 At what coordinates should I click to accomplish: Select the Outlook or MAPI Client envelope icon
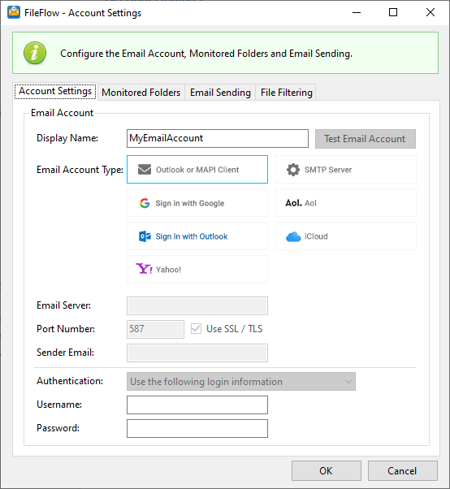pos(145,170)
